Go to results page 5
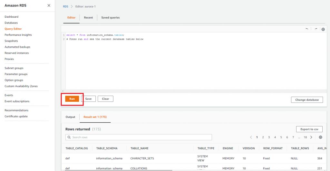The width and height of the screenshot is (330, 171). coord(281,137)
